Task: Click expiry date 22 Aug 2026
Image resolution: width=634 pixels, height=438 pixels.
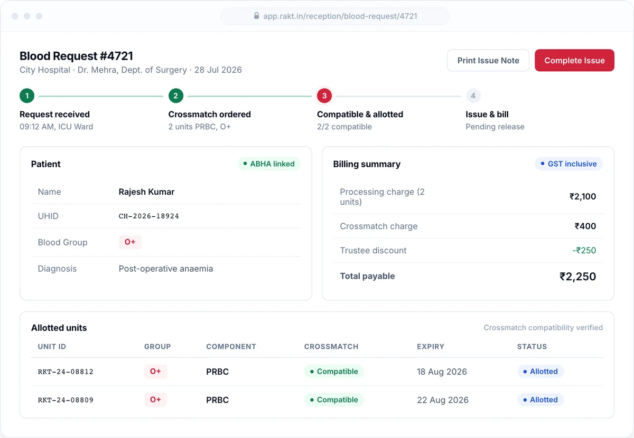Action: click(443, 400)
